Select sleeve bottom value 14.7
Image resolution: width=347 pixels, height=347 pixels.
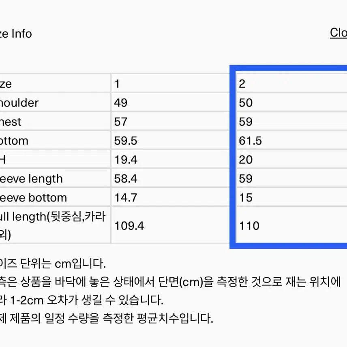tap(126, 198)
